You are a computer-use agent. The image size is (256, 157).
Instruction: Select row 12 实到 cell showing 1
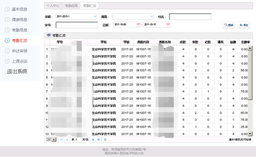tap(196, 127)
